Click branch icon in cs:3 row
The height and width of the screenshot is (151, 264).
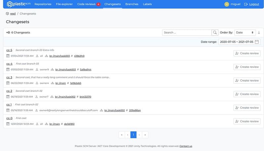coord(52,83)
